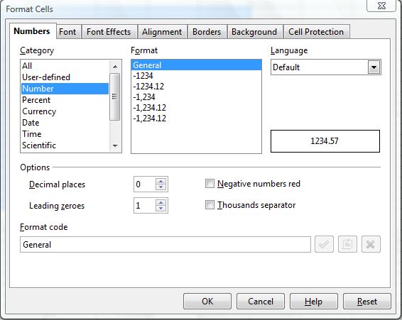
Task: Click the Edit comment icon beside format code
Action: coord(347,244)
